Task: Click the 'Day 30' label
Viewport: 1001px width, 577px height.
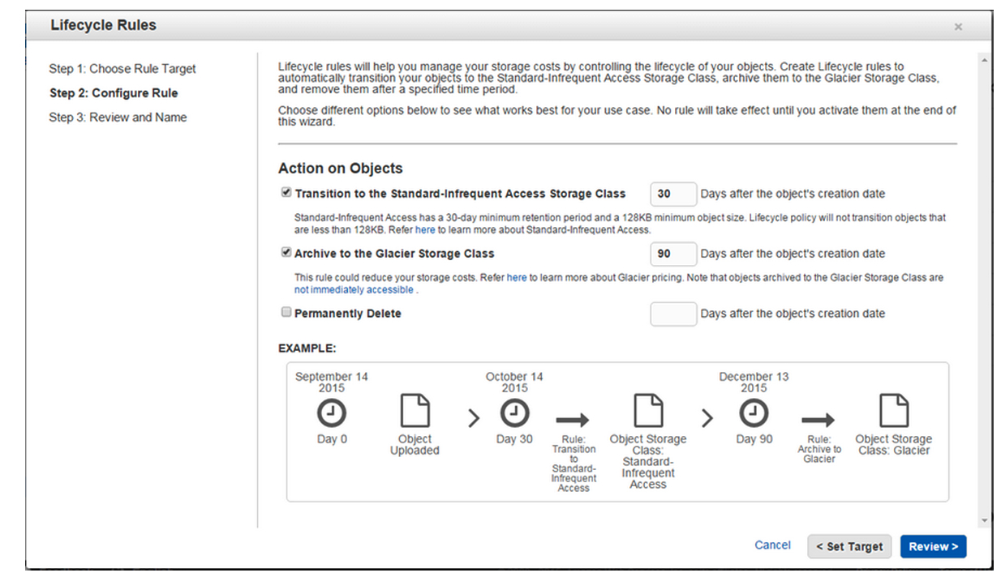Action: coord(514,439)
